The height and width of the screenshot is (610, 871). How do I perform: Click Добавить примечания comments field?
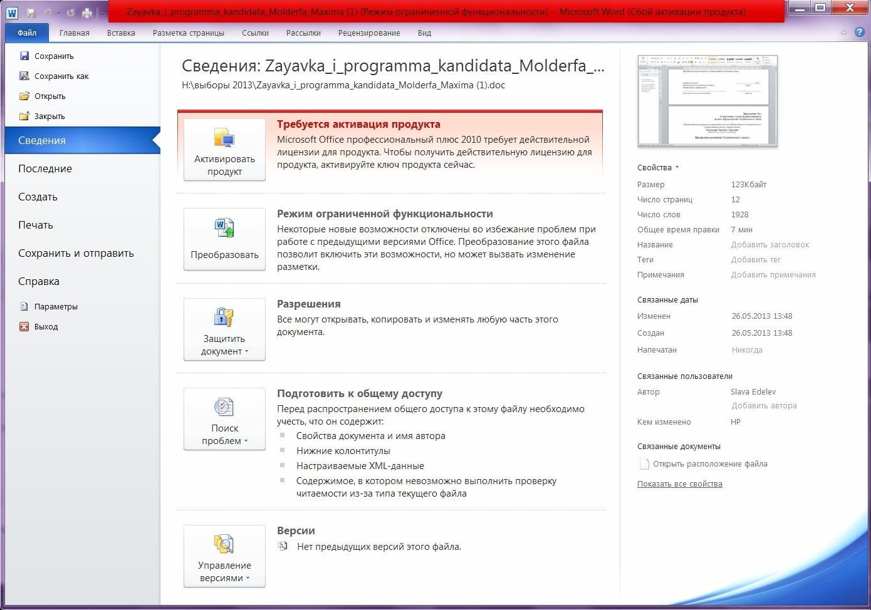pos(773,275)
